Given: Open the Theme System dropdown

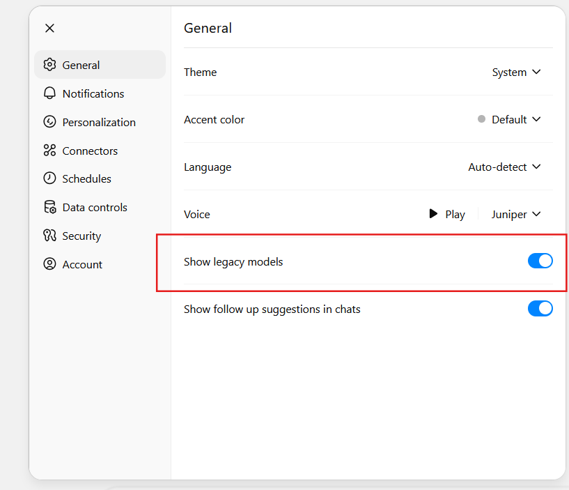Looking at the screenshot, I should click(516, 72).
